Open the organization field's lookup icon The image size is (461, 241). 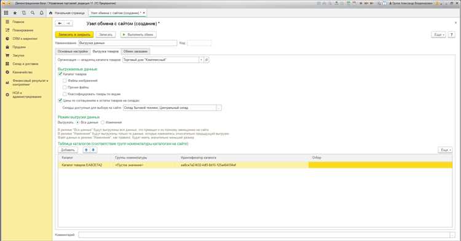(x=207, y=60)
